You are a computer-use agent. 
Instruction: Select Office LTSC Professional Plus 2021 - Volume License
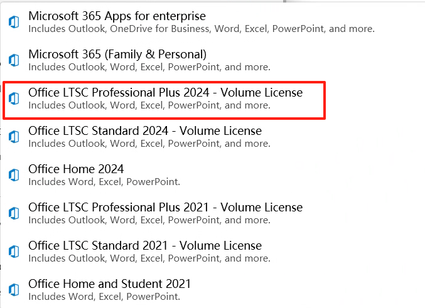point(165,207)
